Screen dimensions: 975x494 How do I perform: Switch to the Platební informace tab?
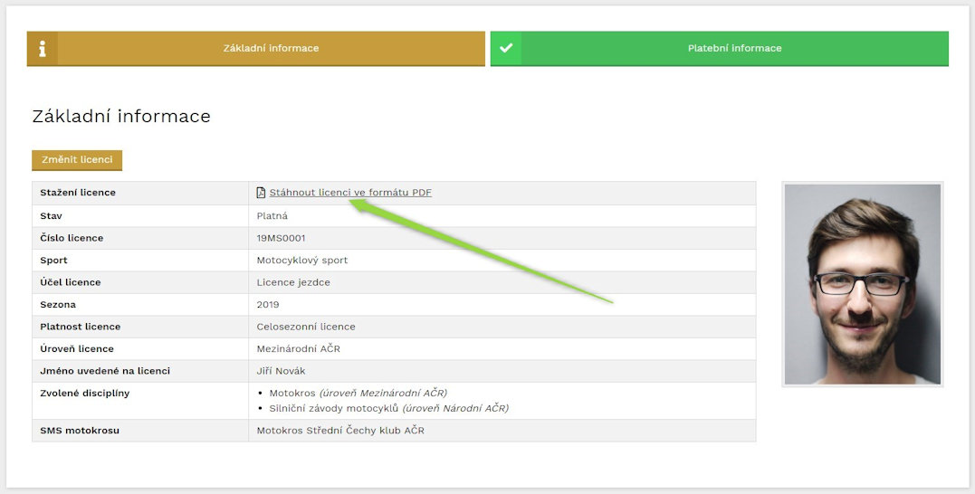[734, 48]
